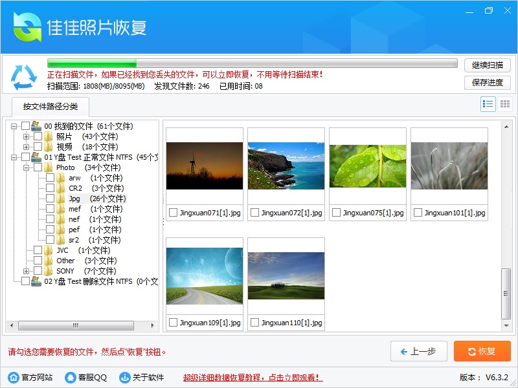This screenshot has height=388, width=518.
Task: Tick checkbox for Jingxuan109[1].jpg
Action: pyautogui.click(x=173, y=323)
